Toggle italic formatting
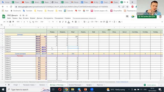Screen dimensions: 164x92 [x=63, y=22]
